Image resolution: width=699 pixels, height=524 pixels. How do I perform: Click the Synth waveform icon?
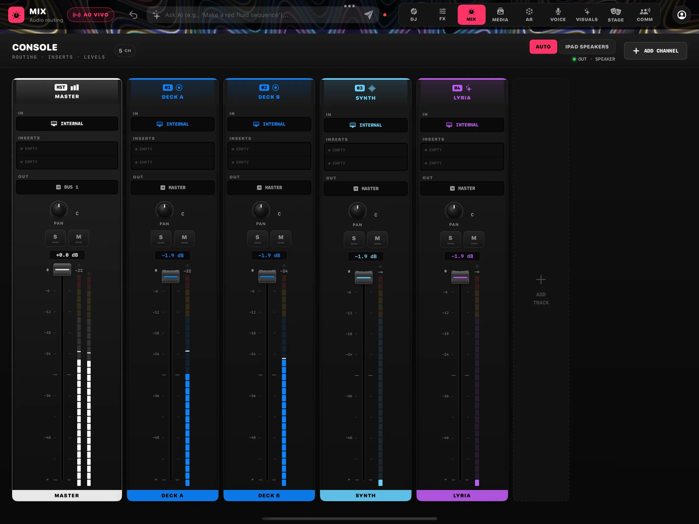coord(372,88)
